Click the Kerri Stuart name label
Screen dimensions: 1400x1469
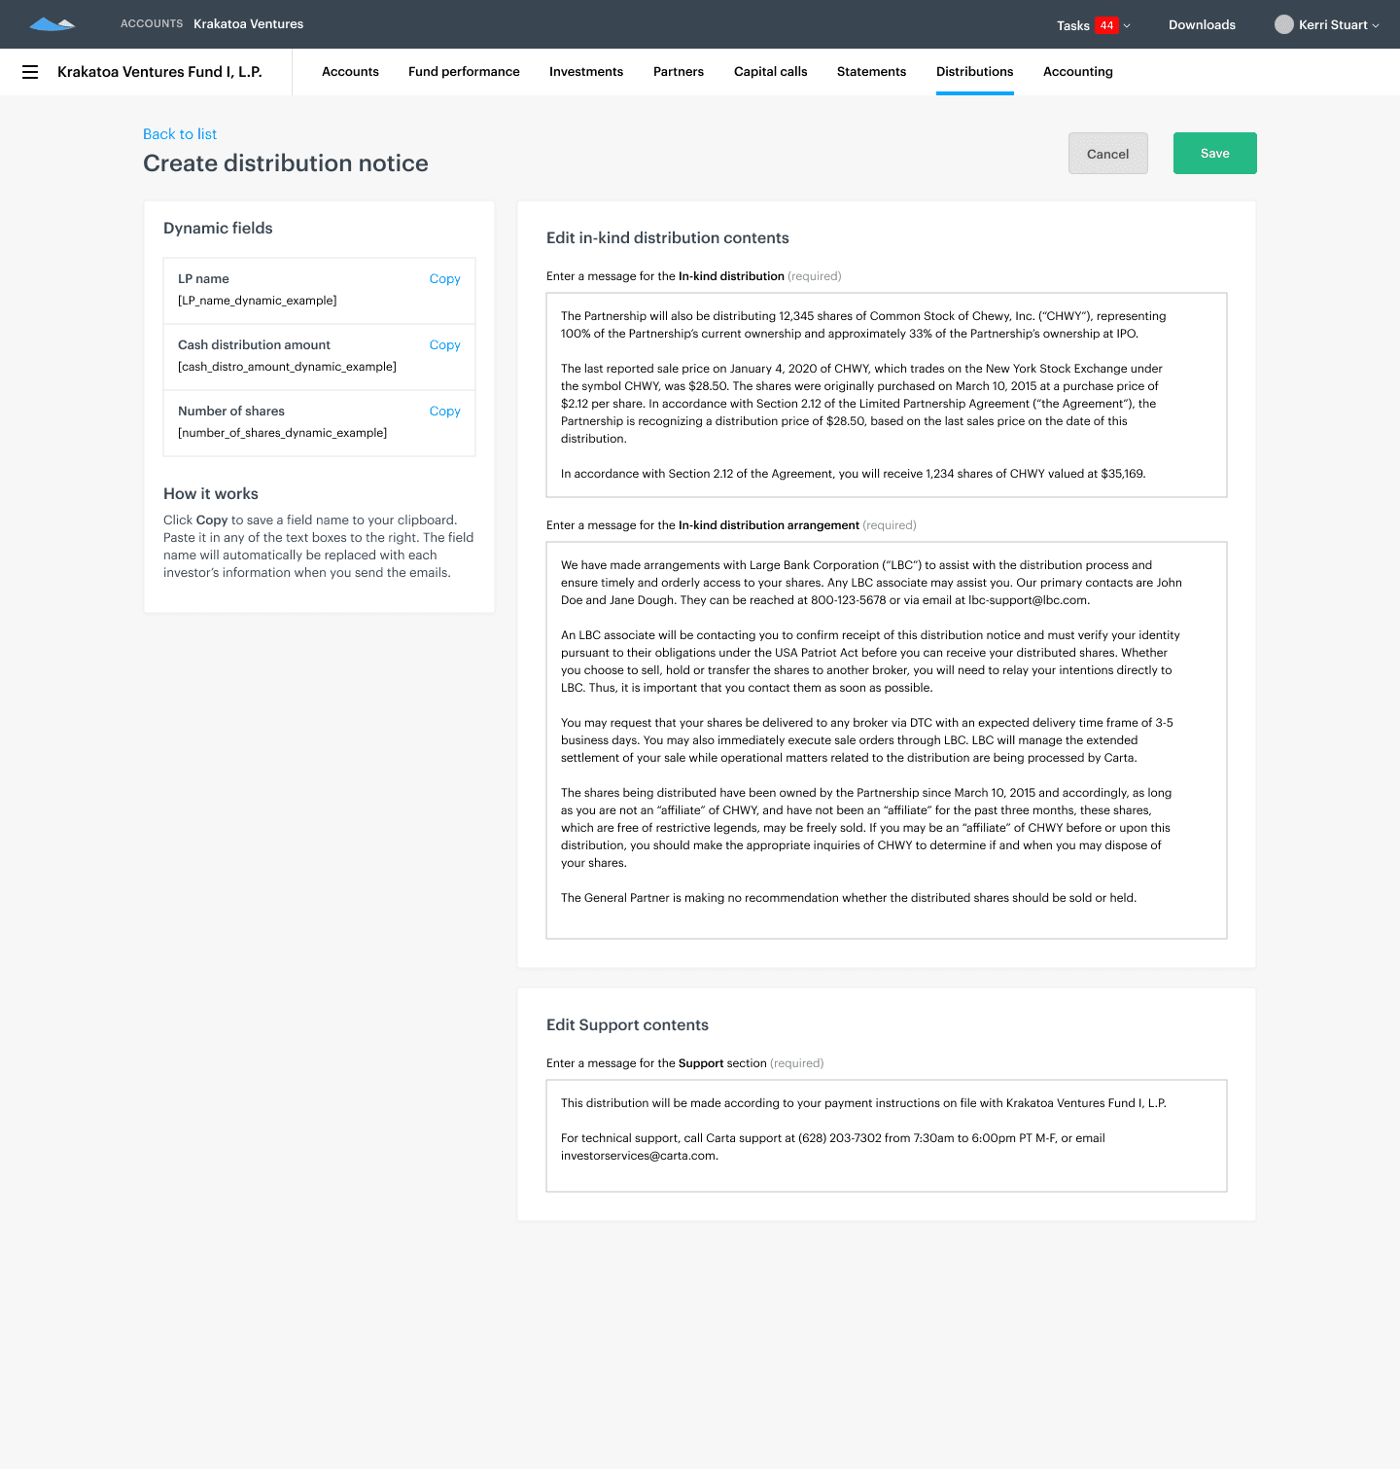[x=1333, y=25]
